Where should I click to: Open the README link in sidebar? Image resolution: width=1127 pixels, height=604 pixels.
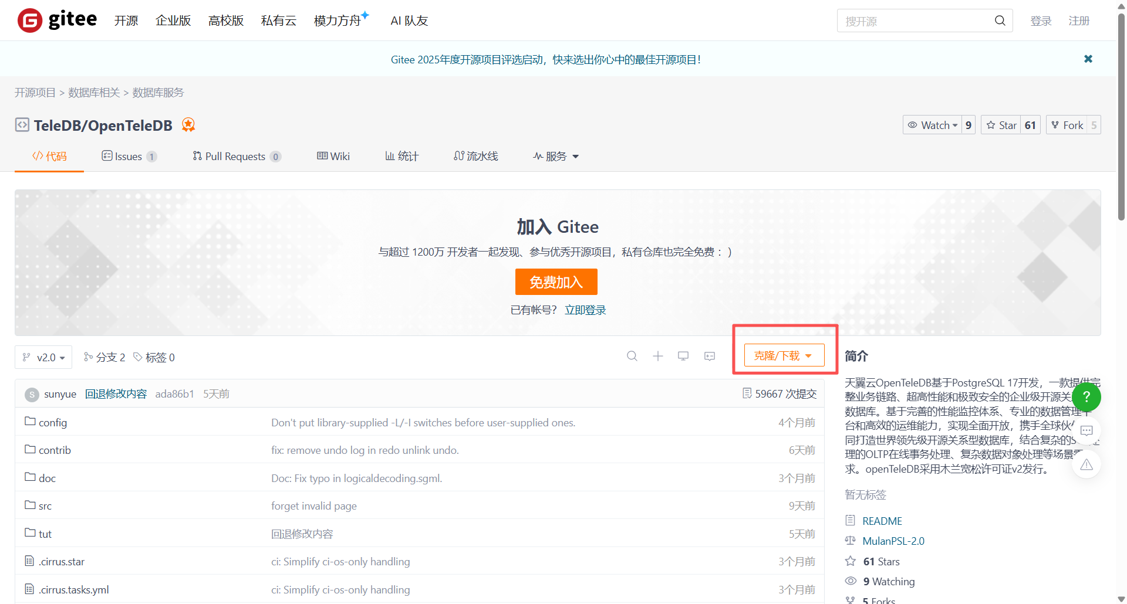[882, 521]
